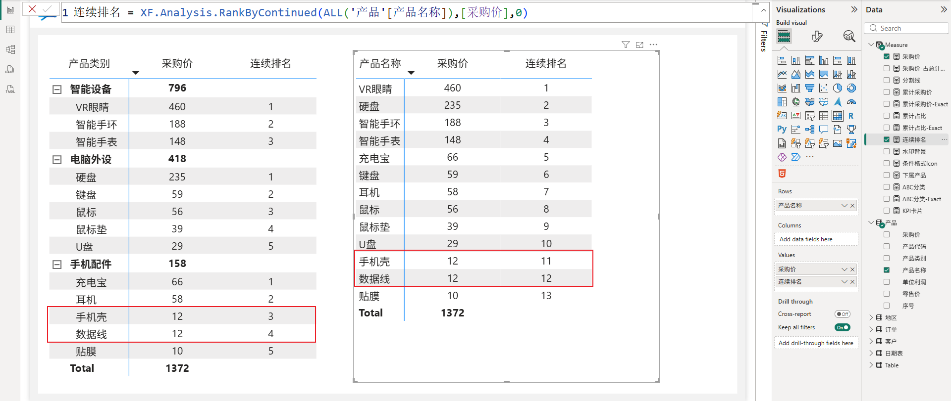This screenshot has width=951, height=401.
Task: Open the Format visual brush tab
Action: tap(817, 36)
